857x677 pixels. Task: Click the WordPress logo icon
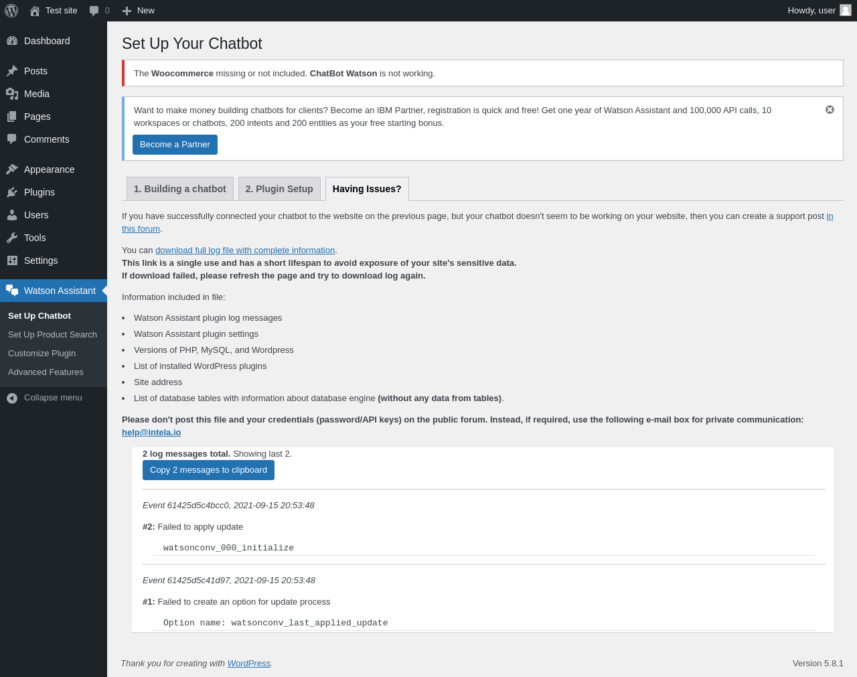coord(11,11)
